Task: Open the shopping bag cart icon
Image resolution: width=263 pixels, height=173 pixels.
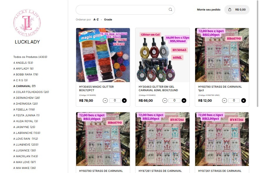Action: [x=230, y=10]
